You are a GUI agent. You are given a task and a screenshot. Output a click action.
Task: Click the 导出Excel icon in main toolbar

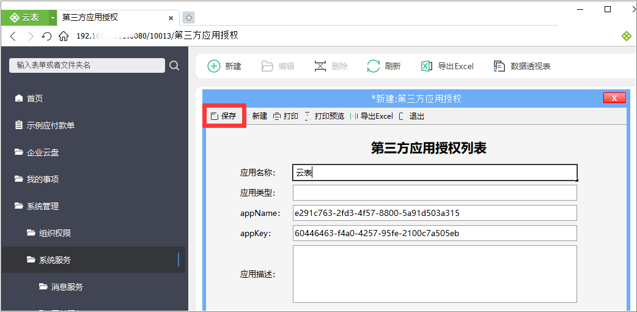(426, 66)
